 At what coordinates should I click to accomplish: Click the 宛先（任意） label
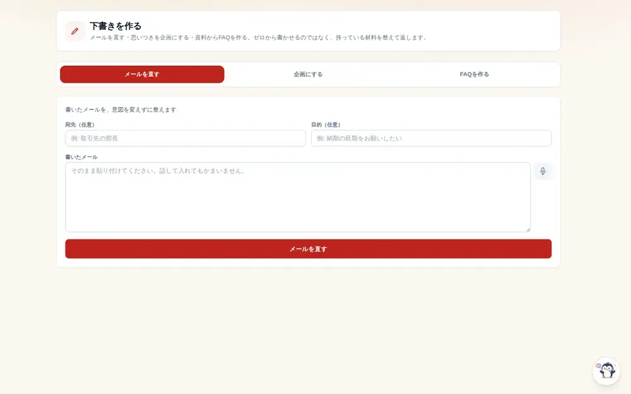[x=80, y=125]
